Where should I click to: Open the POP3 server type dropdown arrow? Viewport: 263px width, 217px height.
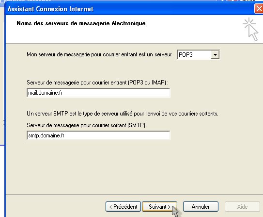pos(215,55)
